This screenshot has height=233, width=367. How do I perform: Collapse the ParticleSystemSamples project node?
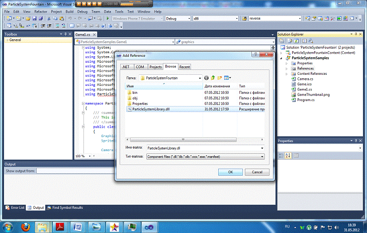(x=281, y=58)
